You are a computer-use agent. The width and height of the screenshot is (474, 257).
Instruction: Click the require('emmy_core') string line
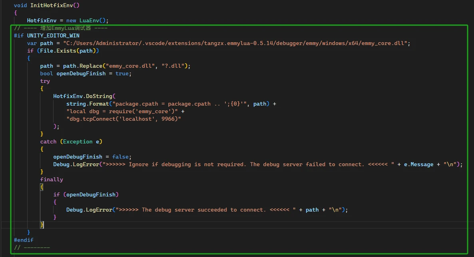(x=122, y=111)
